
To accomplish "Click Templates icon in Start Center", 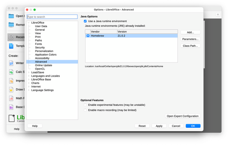I will tap(11, 46).
